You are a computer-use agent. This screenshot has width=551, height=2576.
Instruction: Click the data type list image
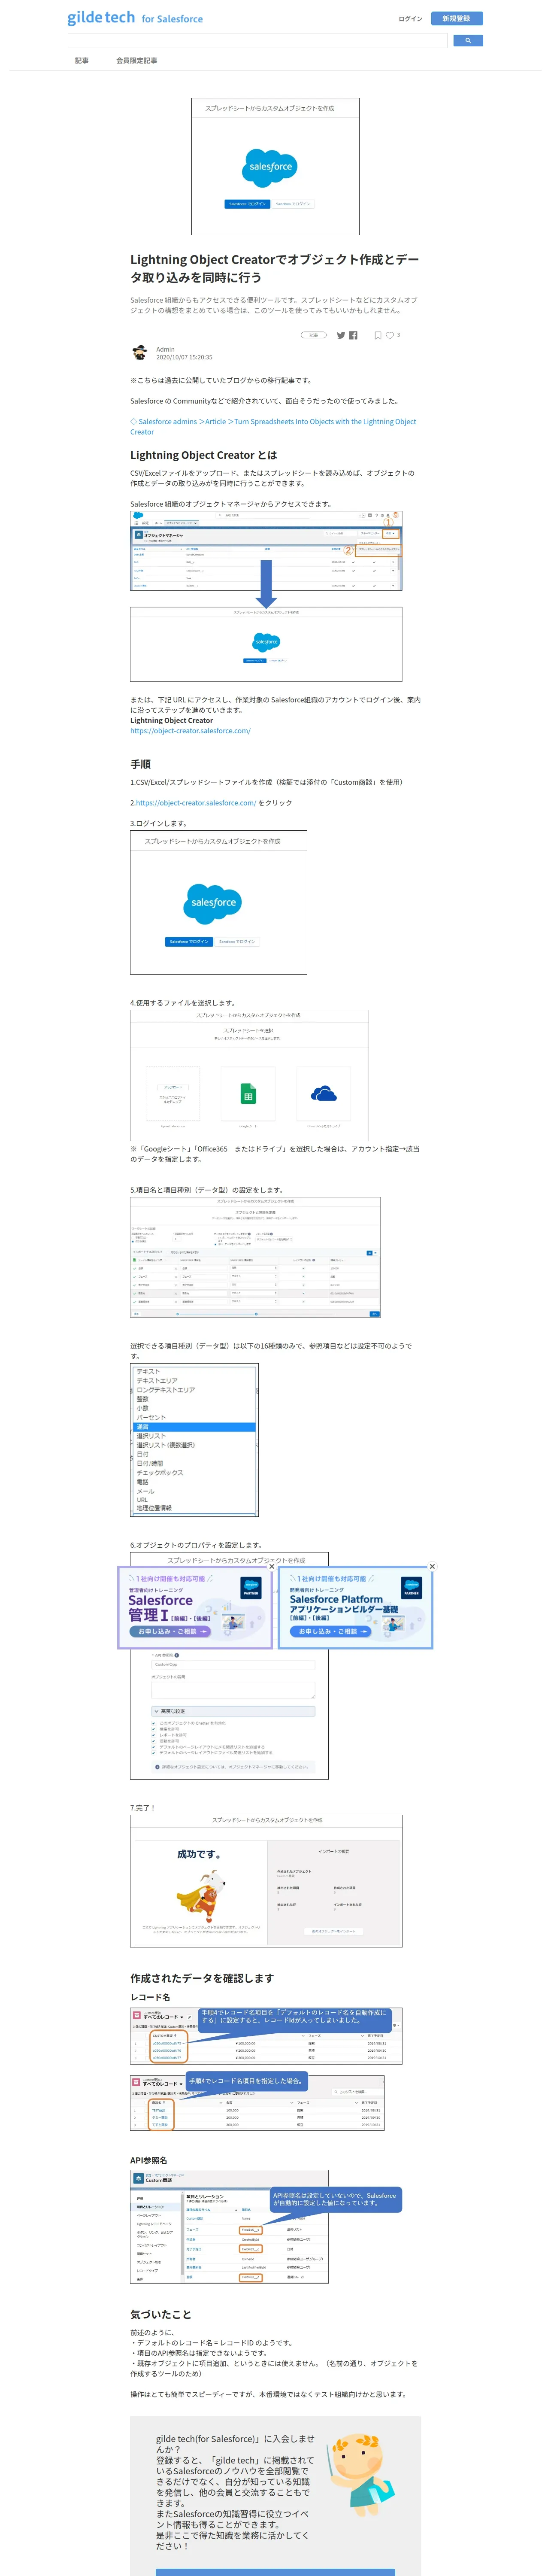(194, 1439)
